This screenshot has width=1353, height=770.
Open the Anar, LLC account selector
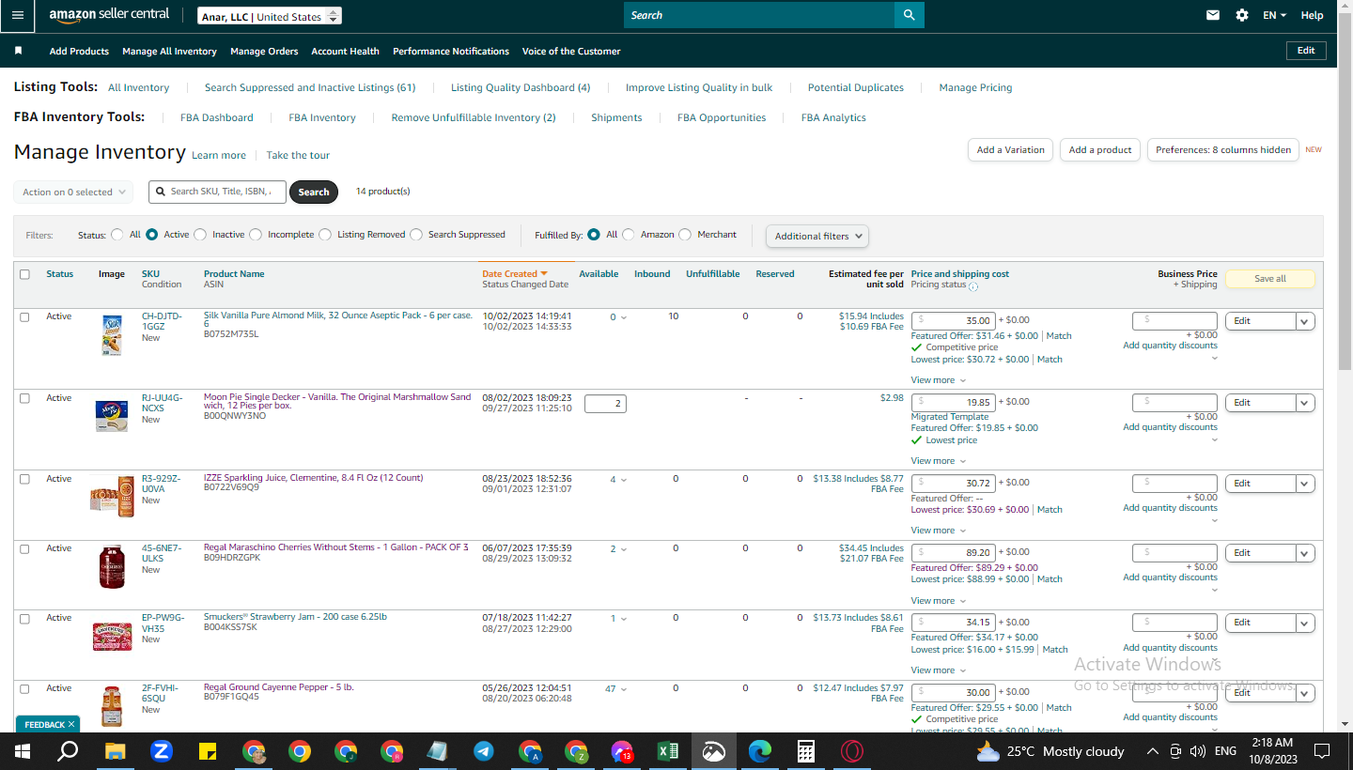point(270,16)
